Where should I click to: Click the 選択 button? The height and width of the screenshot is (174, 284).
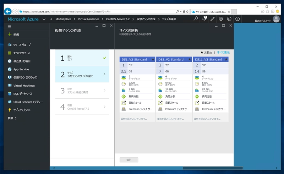(129, 160)
